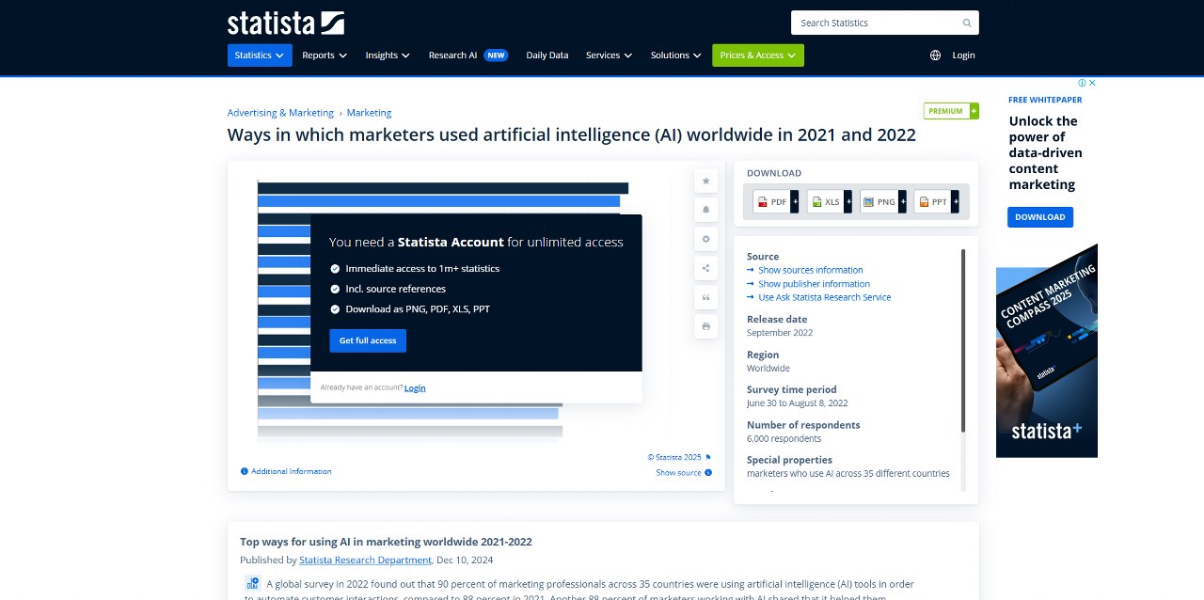Click the plus next to PDF
The width and height of the screenshot is (1204, 600).
(795, 201)
